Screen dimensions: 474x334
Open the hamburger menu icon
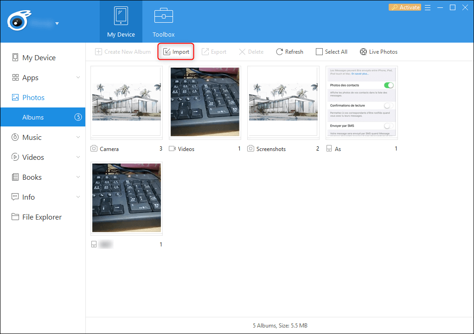point(428,7)
